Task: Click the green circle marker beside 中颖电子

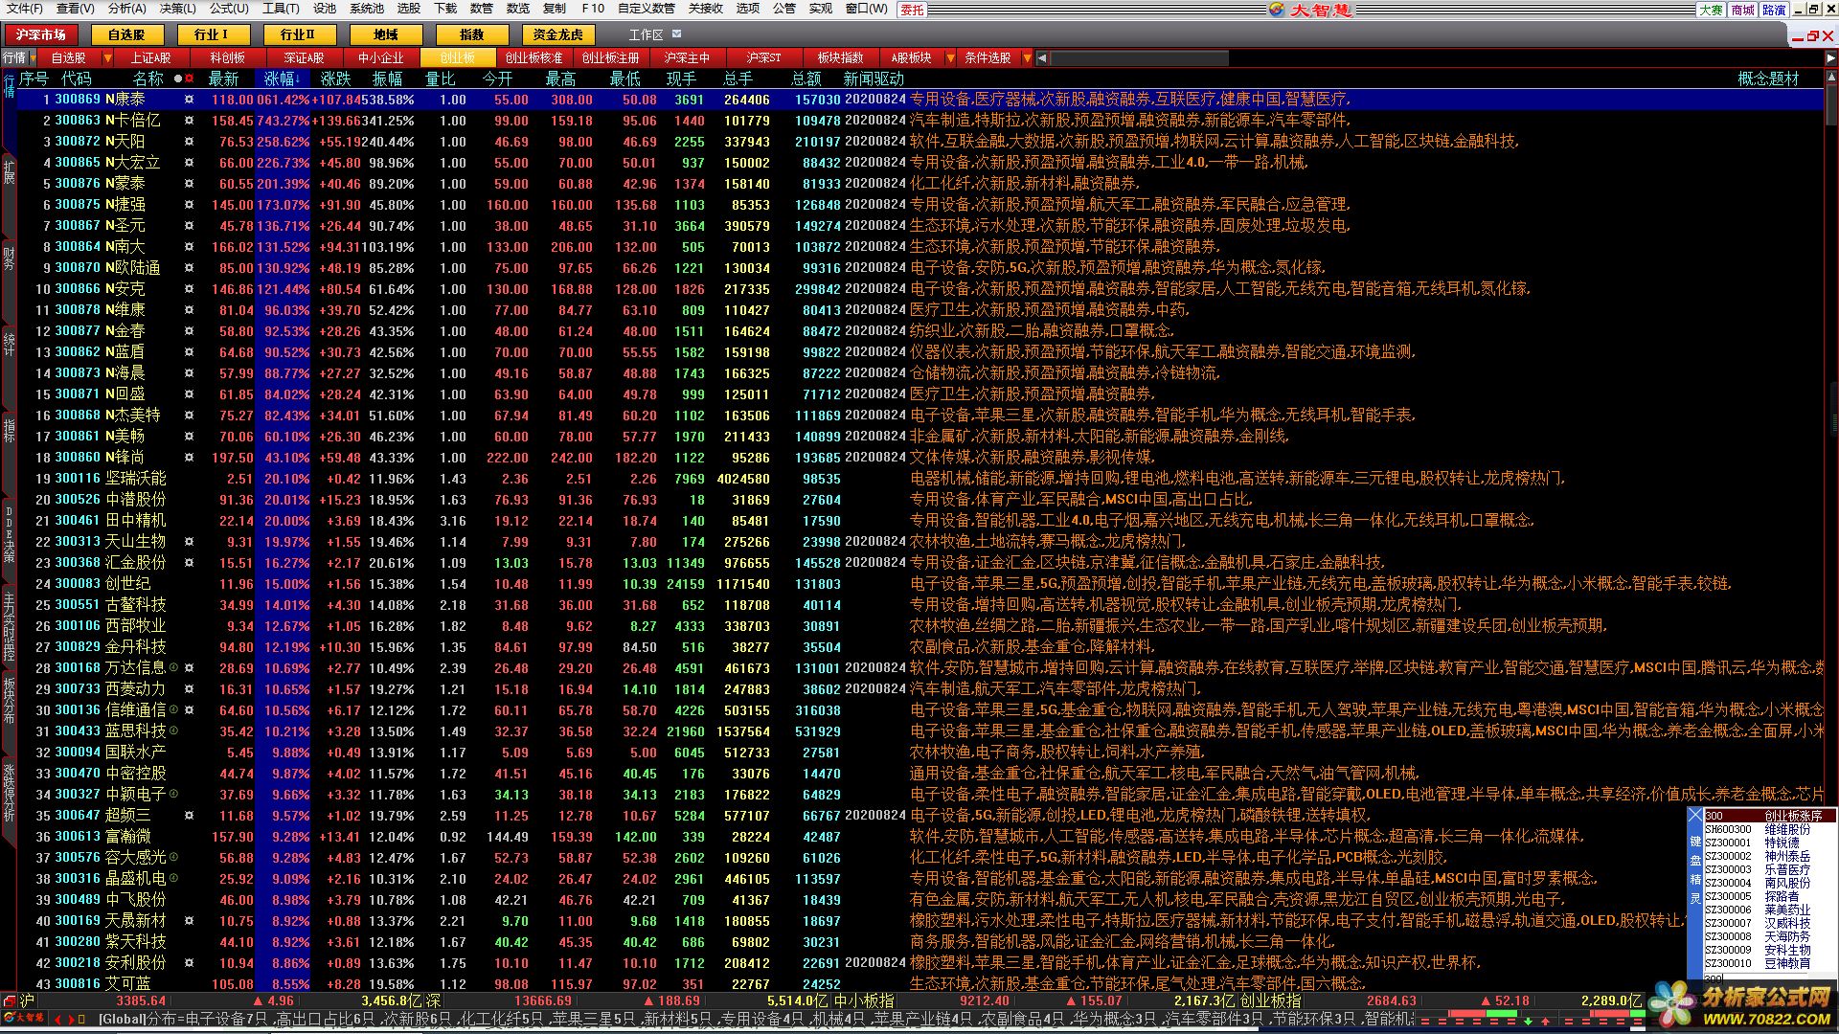Action: [x=173, y=794]
